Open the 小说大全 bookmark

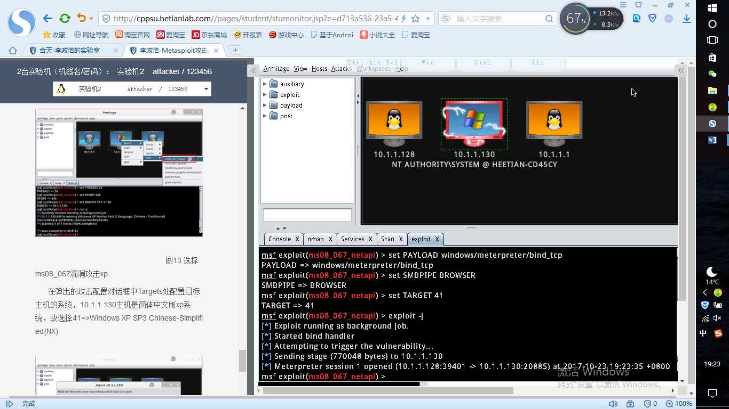pyautogui.click(x=377, y=35)
